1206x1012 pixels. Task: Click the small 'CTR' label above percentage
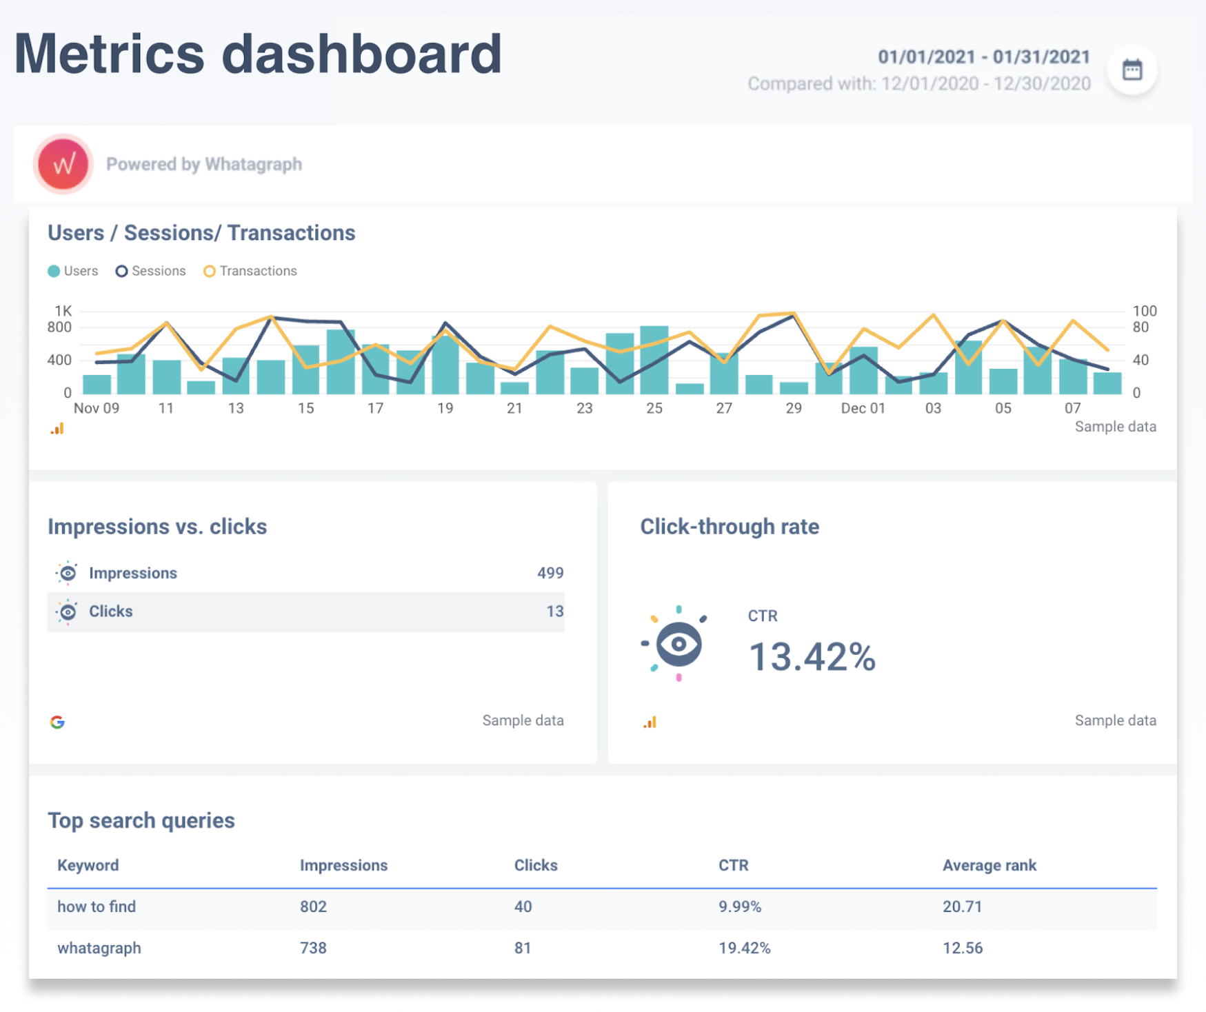click(x=763, y=616)
